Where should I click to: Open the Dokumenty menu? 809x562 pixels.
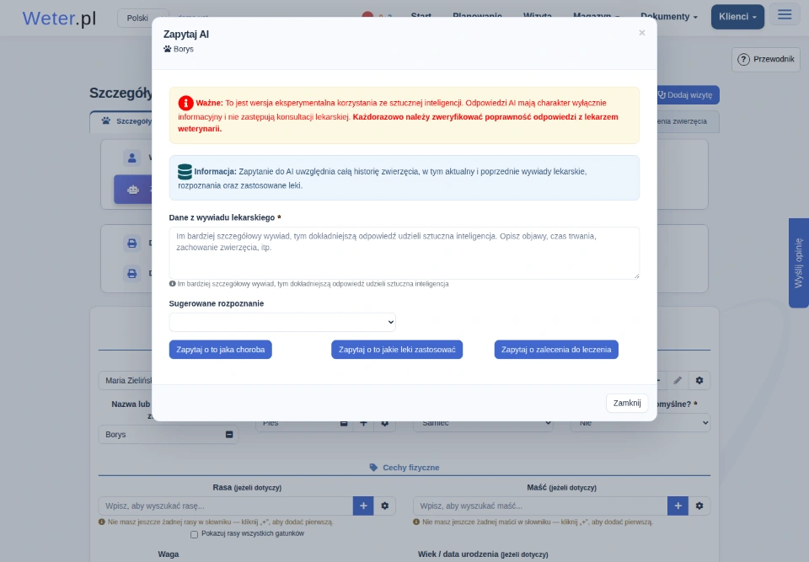668,17
